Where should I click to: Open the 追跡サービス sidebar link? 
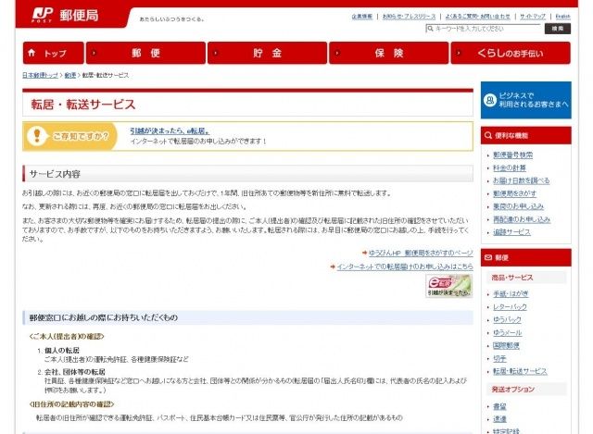click(511, 232)
